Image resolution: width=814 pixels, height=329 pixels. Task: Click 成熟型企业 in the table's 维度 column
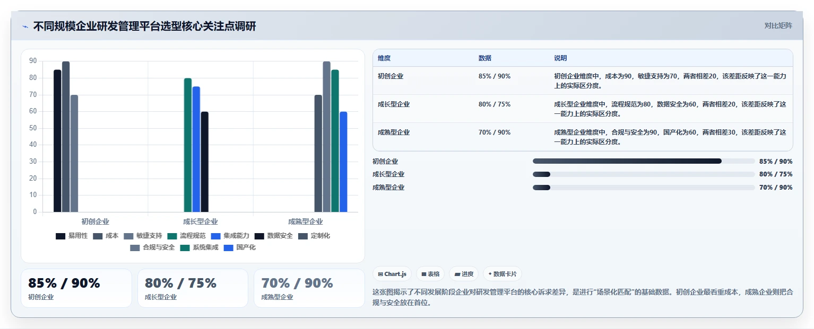point(394,132)
